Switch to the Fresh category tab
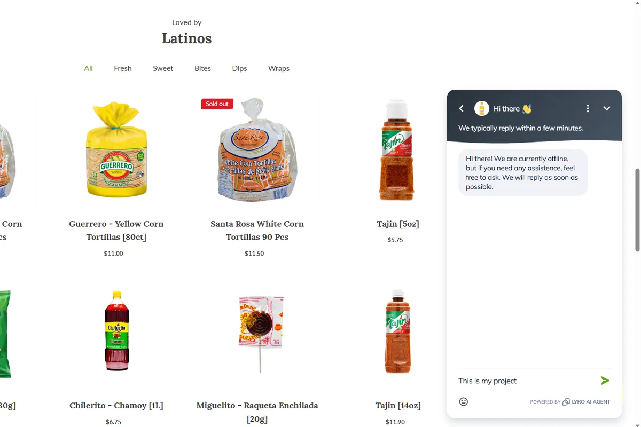The width and height of the screenshot is (641, 427). click(122, 68)
